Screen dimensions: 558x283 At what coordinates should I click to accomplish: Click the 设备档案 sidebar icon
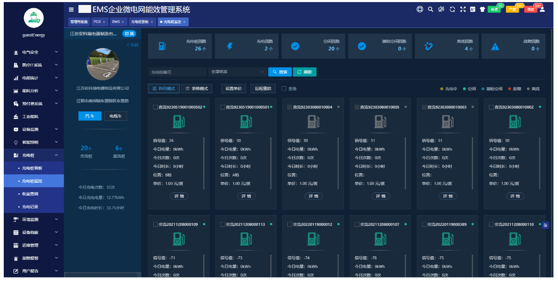16,232
